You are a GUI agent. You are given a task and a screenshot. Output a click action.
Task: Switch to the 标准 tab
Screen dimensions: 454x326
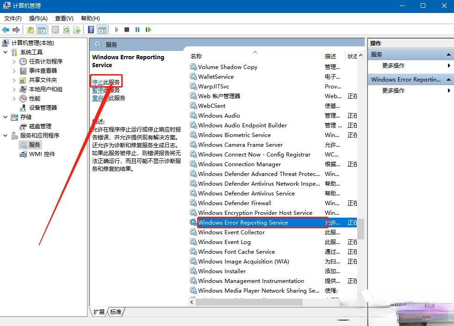point(116,312)
